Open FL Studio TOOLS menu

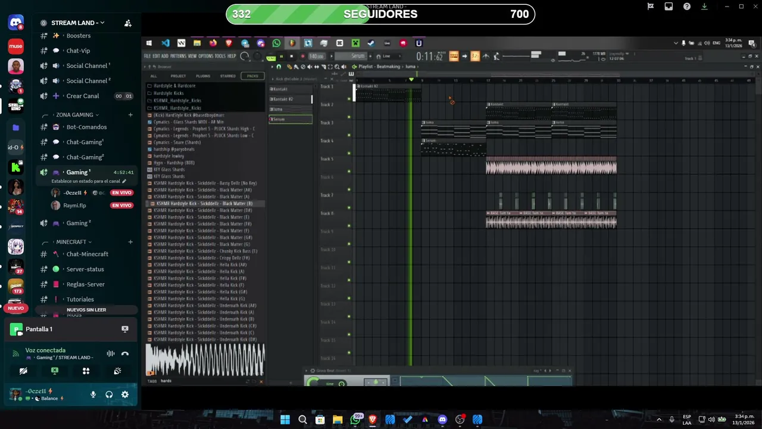click(x=220, y=56)
